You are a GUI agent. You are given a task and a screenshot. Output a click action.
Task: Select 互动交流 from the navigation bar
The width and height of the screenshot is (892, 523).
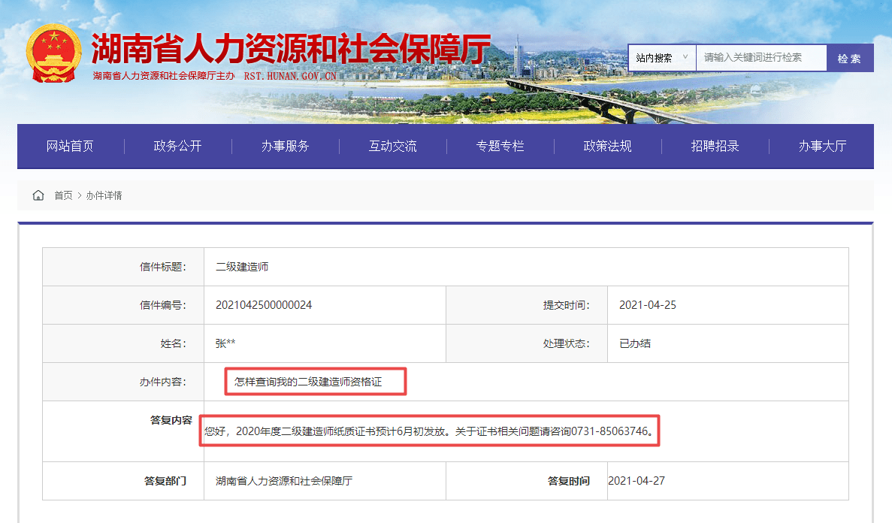coord(392,147)
